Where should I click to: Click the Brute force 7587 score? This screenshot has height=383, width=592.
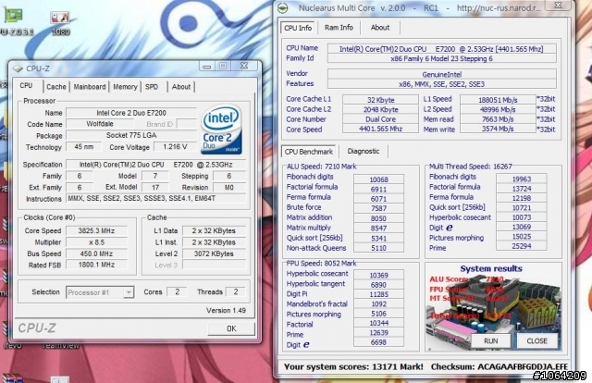coord(378,208)
